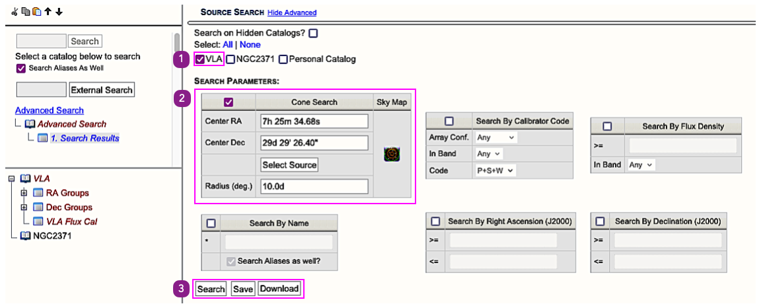Enable Search on Hidden Catalogs checkbox
This screenshot has height=306, width=761.
point(314,33)
